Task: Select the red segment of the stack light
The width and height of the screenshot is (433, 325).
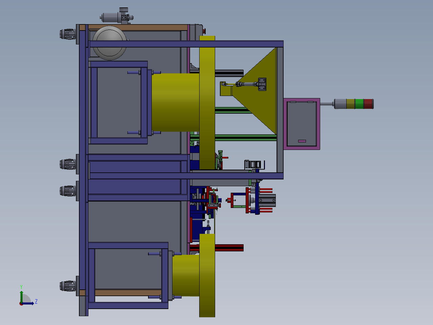Action: click(368, 104)
